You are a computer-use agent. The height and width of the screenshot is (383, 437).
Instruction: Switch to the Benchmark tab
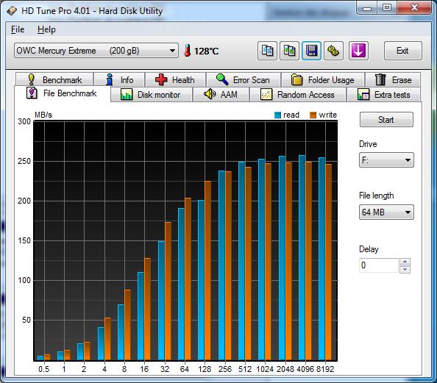coord(54,80)
